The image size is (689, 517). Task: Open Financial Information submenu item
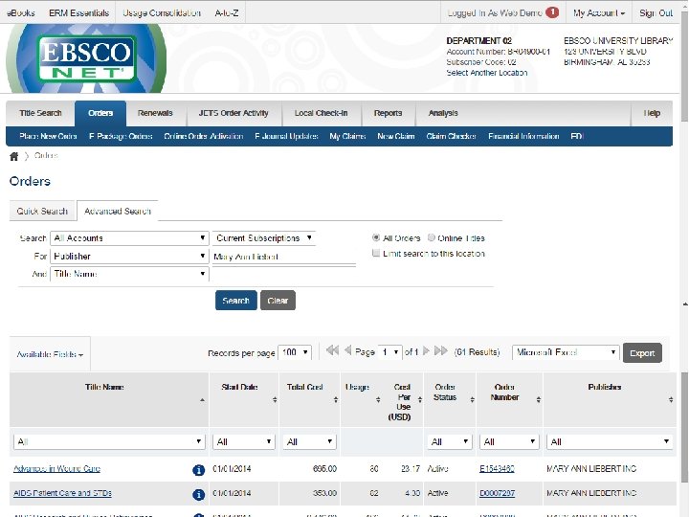coord(523,136)
